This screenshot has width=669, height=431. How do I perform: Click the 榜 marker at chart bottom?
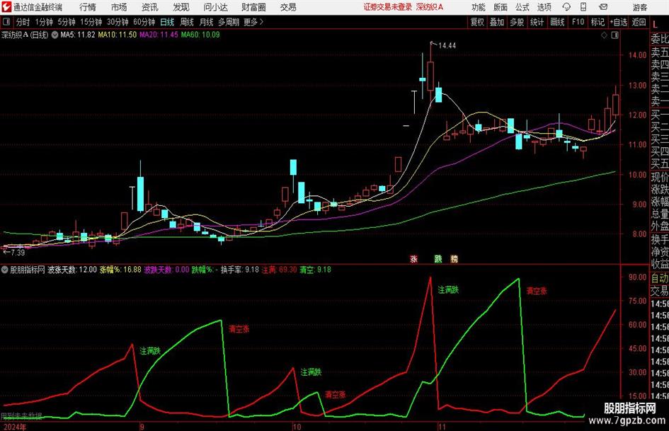point(454,259)
